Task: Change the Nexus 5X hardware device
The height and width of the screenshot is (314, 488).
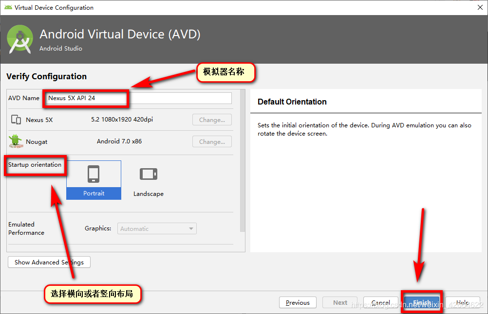Action: (x=212, y=120)
